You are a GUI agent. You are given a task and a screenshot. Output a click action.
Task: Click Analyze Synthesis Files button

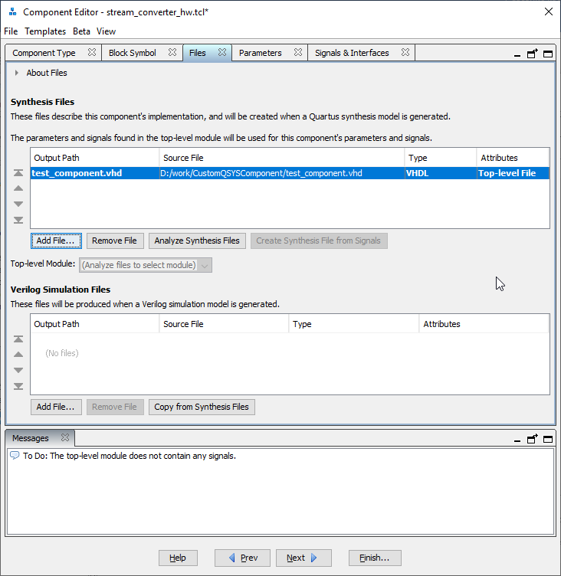197,241
